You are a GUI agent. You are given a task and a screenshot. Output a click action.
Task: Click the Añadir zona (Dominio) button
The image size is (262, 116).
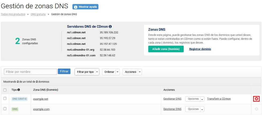(166, 49)
